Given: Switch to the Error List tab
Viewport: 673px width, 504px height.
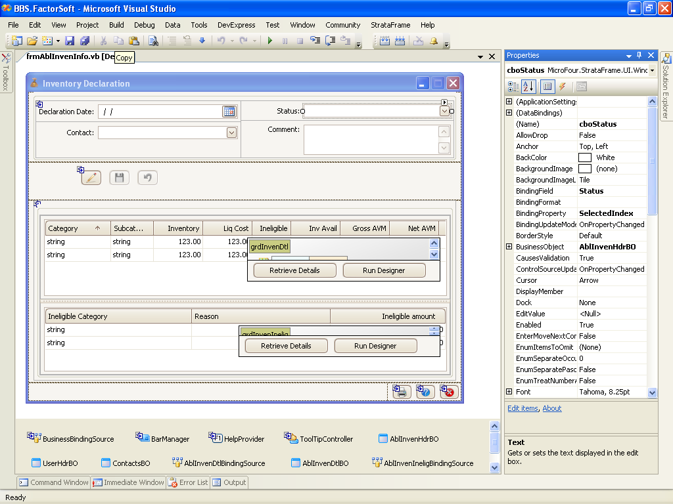Looking at the screenshot, I should coord(189,482).
